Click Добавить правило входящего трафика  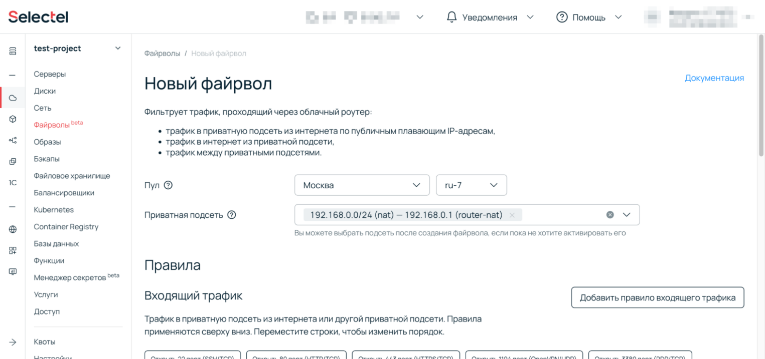tap(657, 297)
